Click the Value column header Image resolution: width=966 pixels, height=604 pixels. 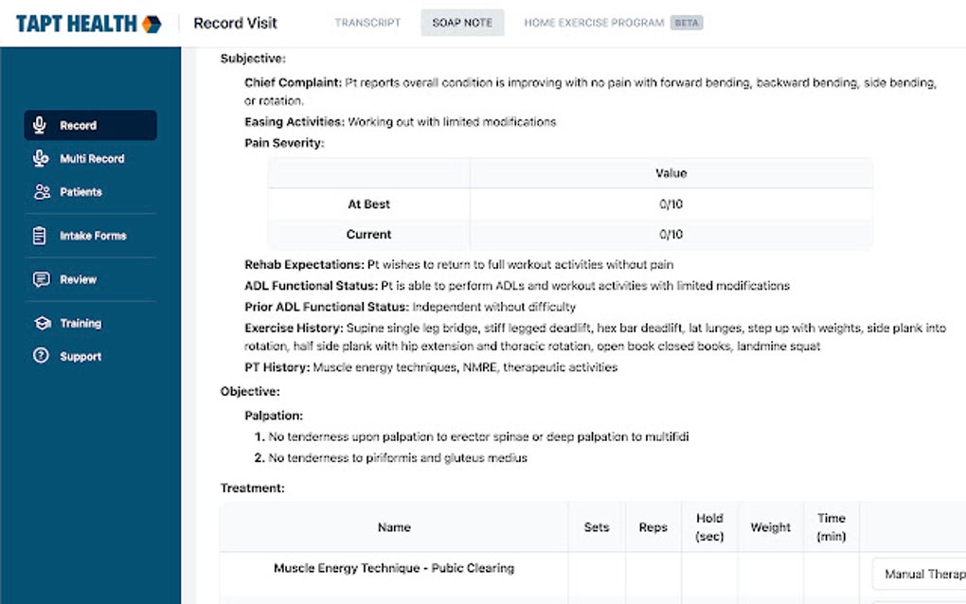pos(670,173)
